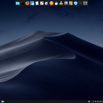Launch the cardboard box package manager
Image resolution: width=103 pixels, height=103 pixels.
[x=71, y=3]
